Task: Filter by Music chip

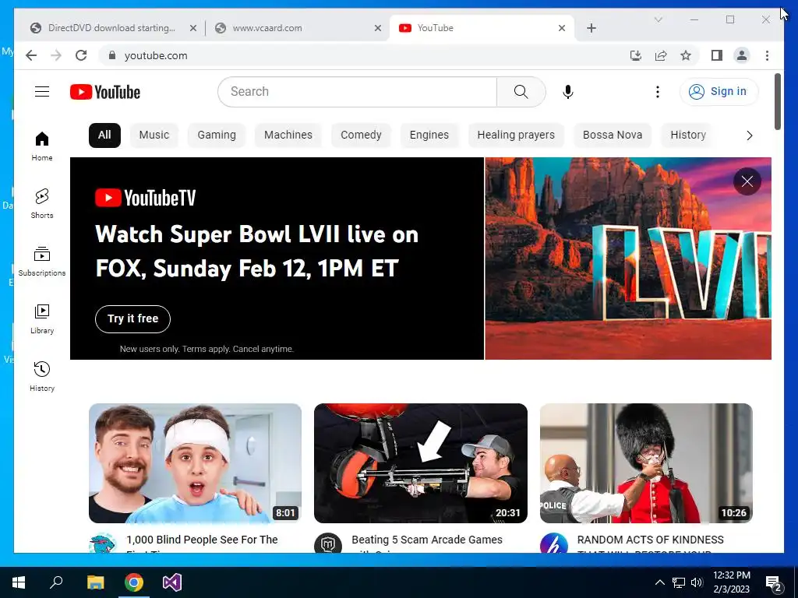Action: pos(154,135)
